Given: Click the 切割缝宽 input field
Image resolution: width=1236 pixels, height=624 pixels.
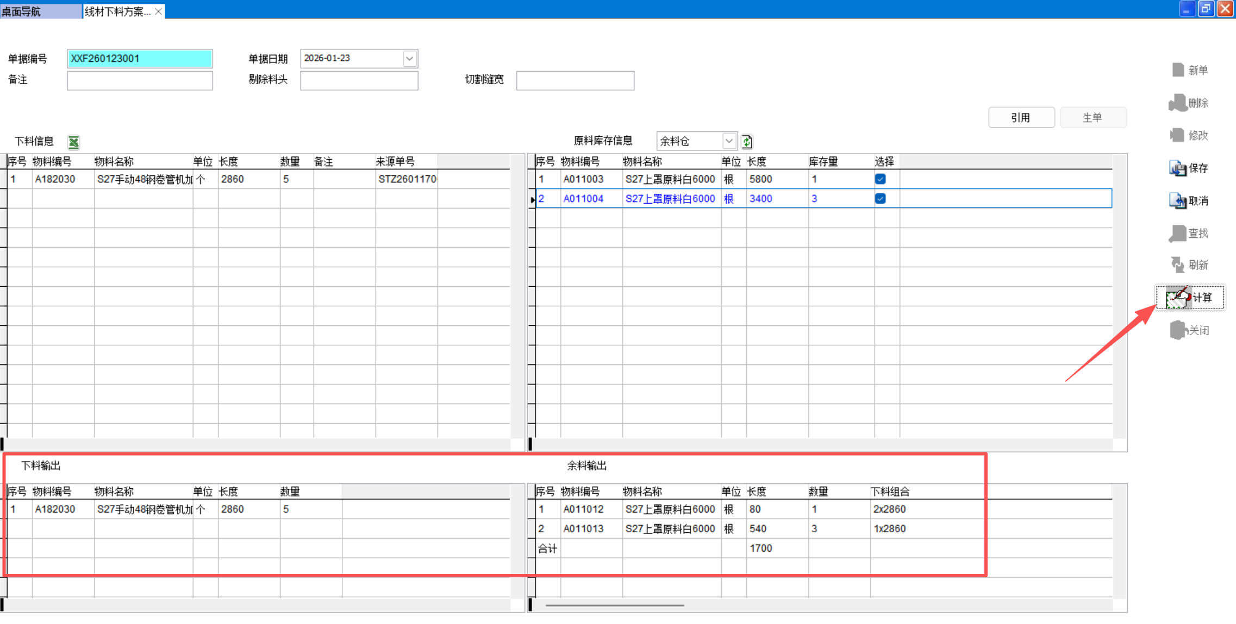Looking at the screenshot, I should 575,80.
